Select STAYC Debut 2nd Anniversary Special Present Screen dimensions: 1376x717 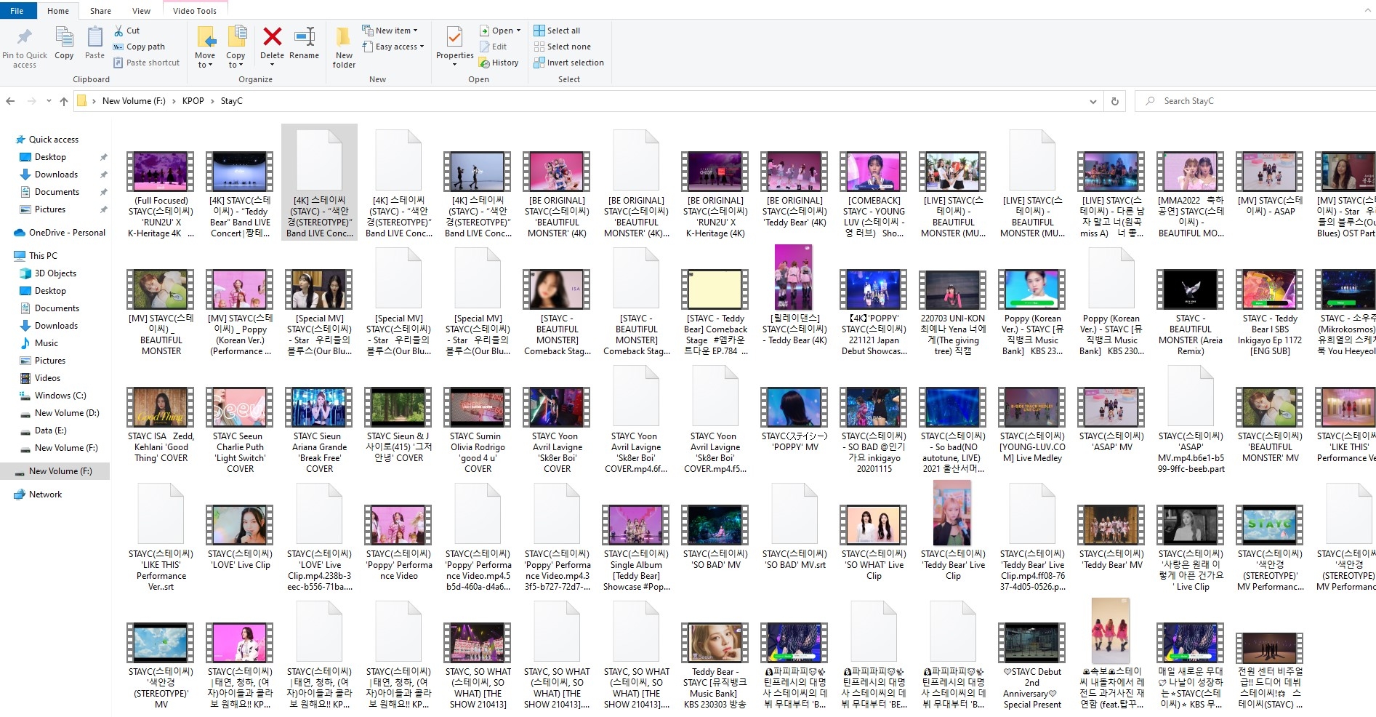click(1032, 666)
